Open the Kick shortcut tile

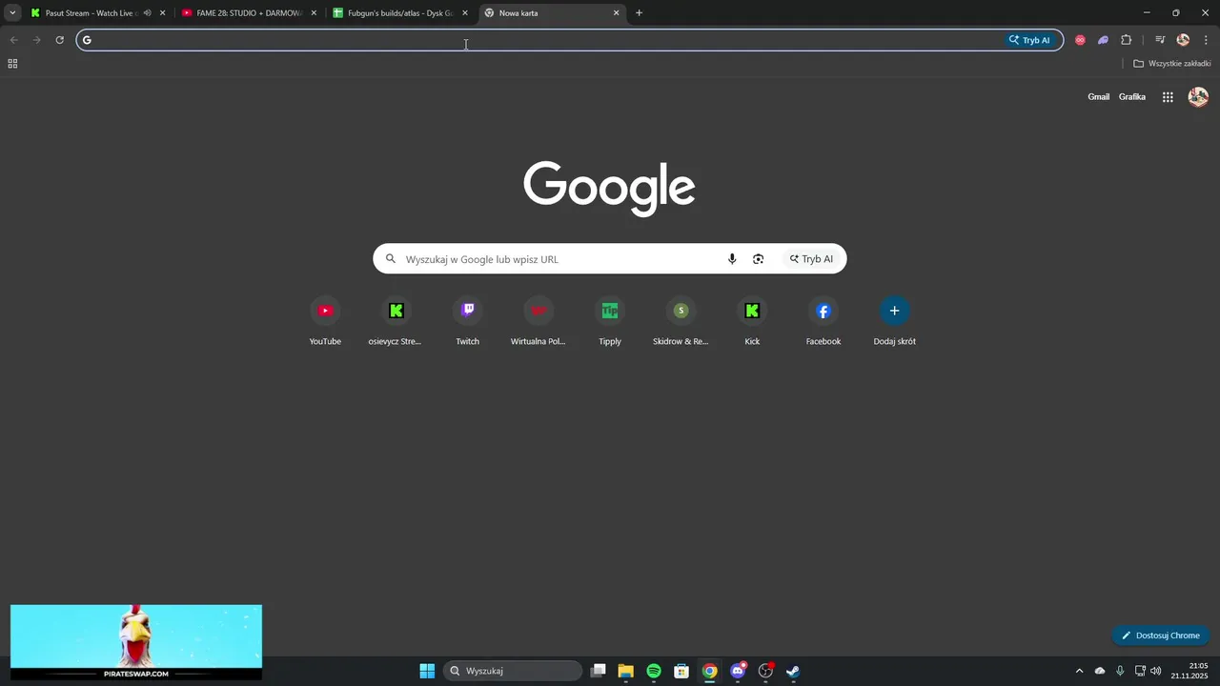[752, 322]
